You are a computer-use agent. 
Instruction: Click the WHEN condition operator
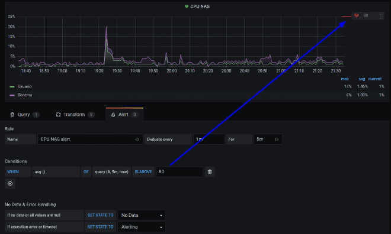(x=18, y=172)
